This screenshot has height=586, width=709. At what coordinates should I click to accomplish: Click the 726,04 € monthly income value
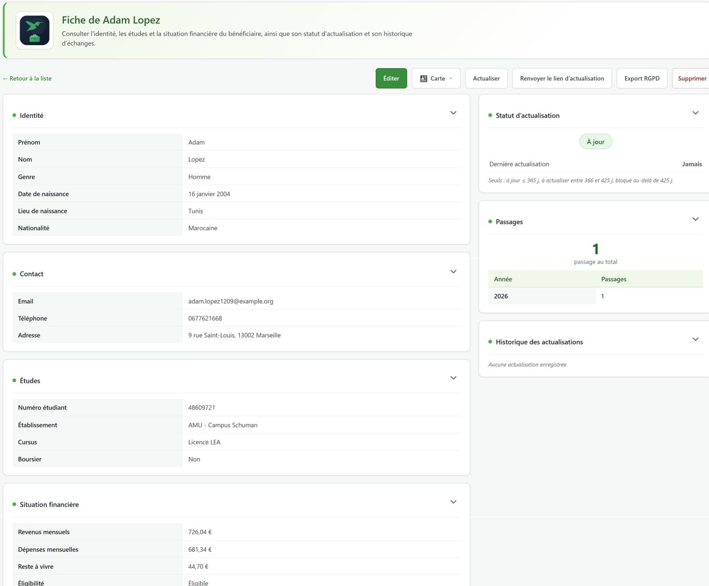tap(200, 532)
